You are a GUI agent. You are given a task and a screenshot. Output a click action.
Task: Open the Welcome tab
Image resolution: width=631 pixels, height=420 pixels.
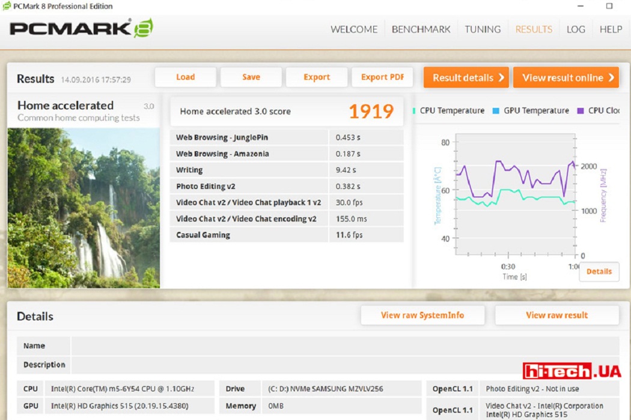point(354,29)
